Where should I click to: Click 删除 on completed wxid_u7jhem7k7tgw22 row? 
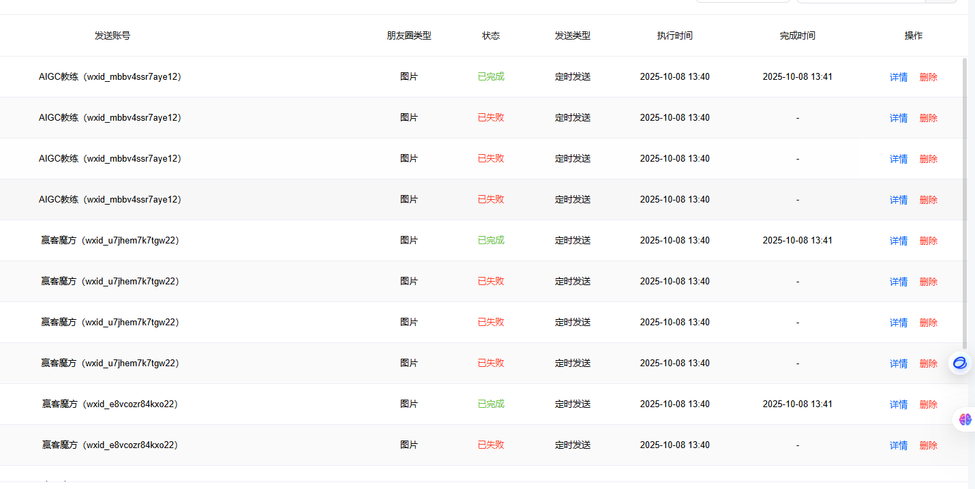pos(928,241)
